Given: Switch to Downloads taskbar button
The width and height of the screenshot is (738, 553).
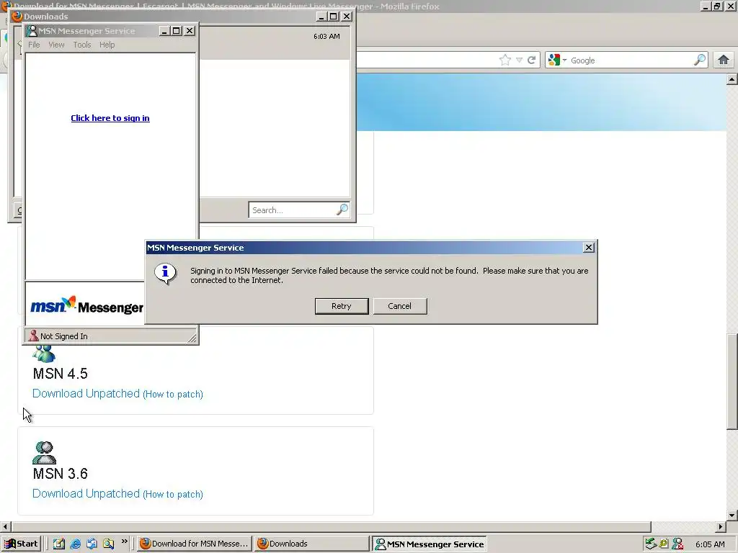Looking at the screenshot, I should tap(312, 544).
